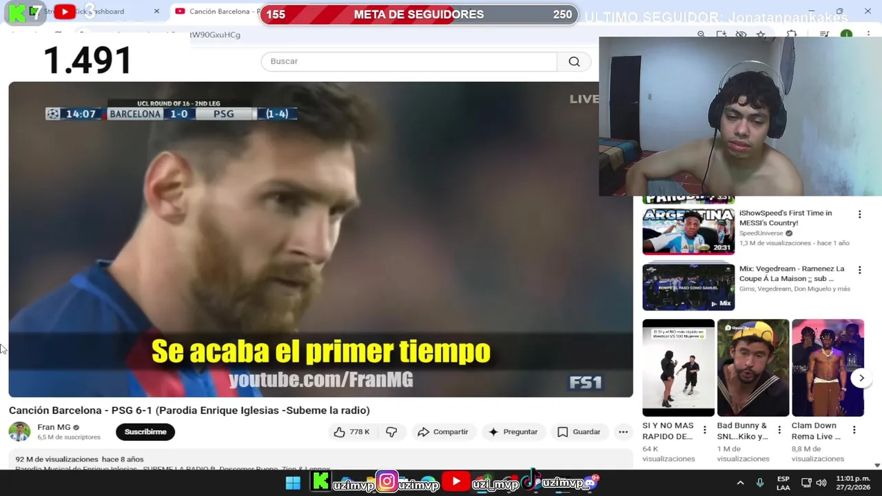Open options for iShowSpeed video

tap(859, 214)
